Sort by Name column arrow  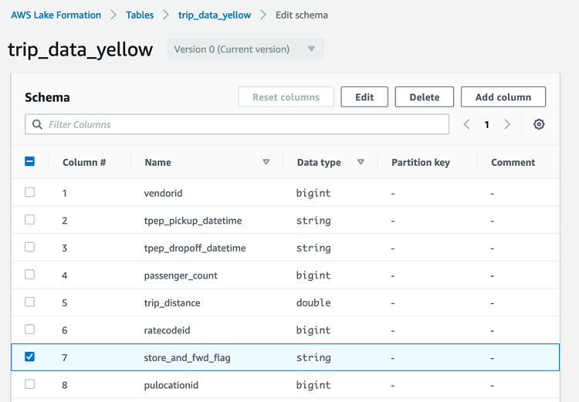pyautogui.click(x=266, y=162)
